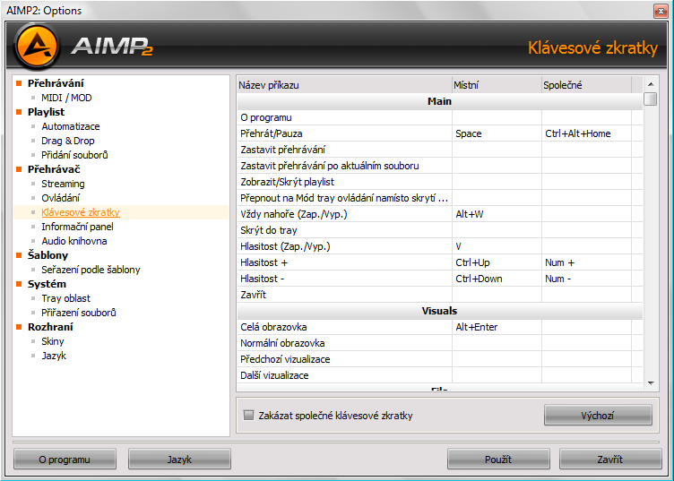This screenshot has height=481, width=674.
Task: Click the Jazyk button at bottom
Action: click(179, 460)
